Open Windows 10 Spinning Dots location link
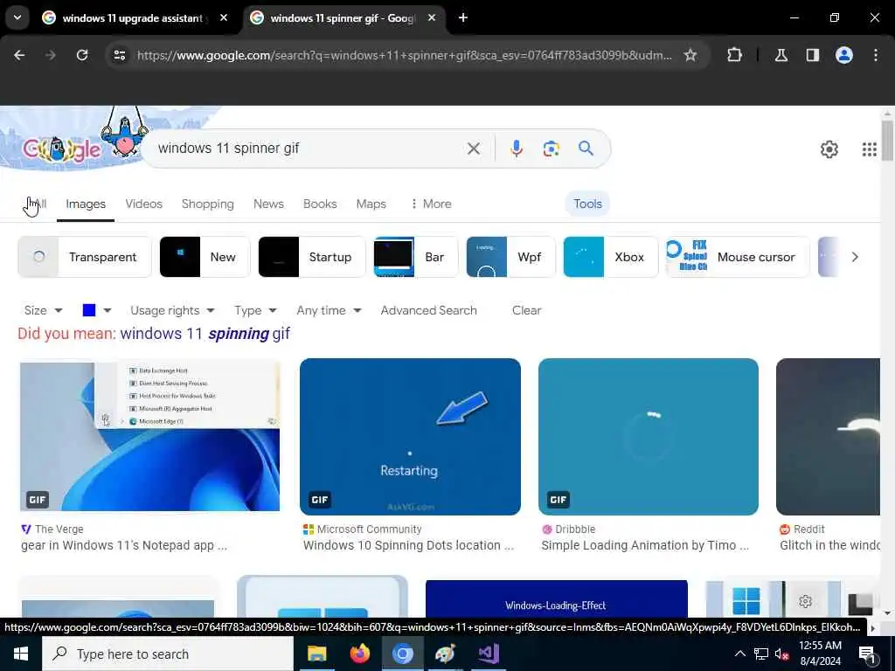 pyautogui.click(x=408, y=545)
